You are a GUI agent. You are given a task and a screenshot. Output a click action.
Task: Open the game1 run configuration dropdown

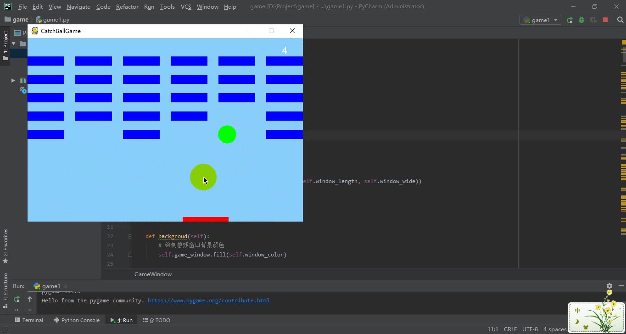[540, 20]
